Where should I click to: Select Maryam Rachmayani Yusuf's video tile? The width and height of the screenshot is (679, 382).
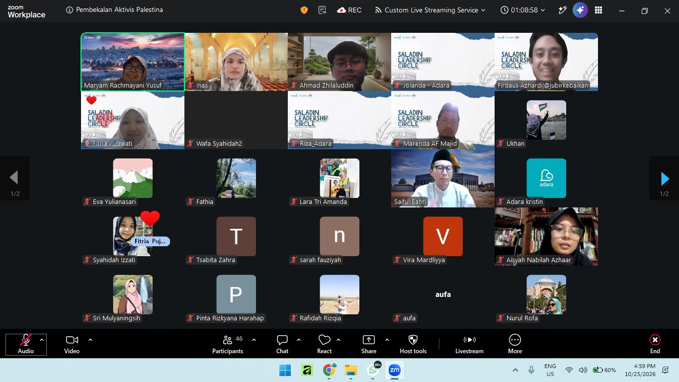coord(133,62)
